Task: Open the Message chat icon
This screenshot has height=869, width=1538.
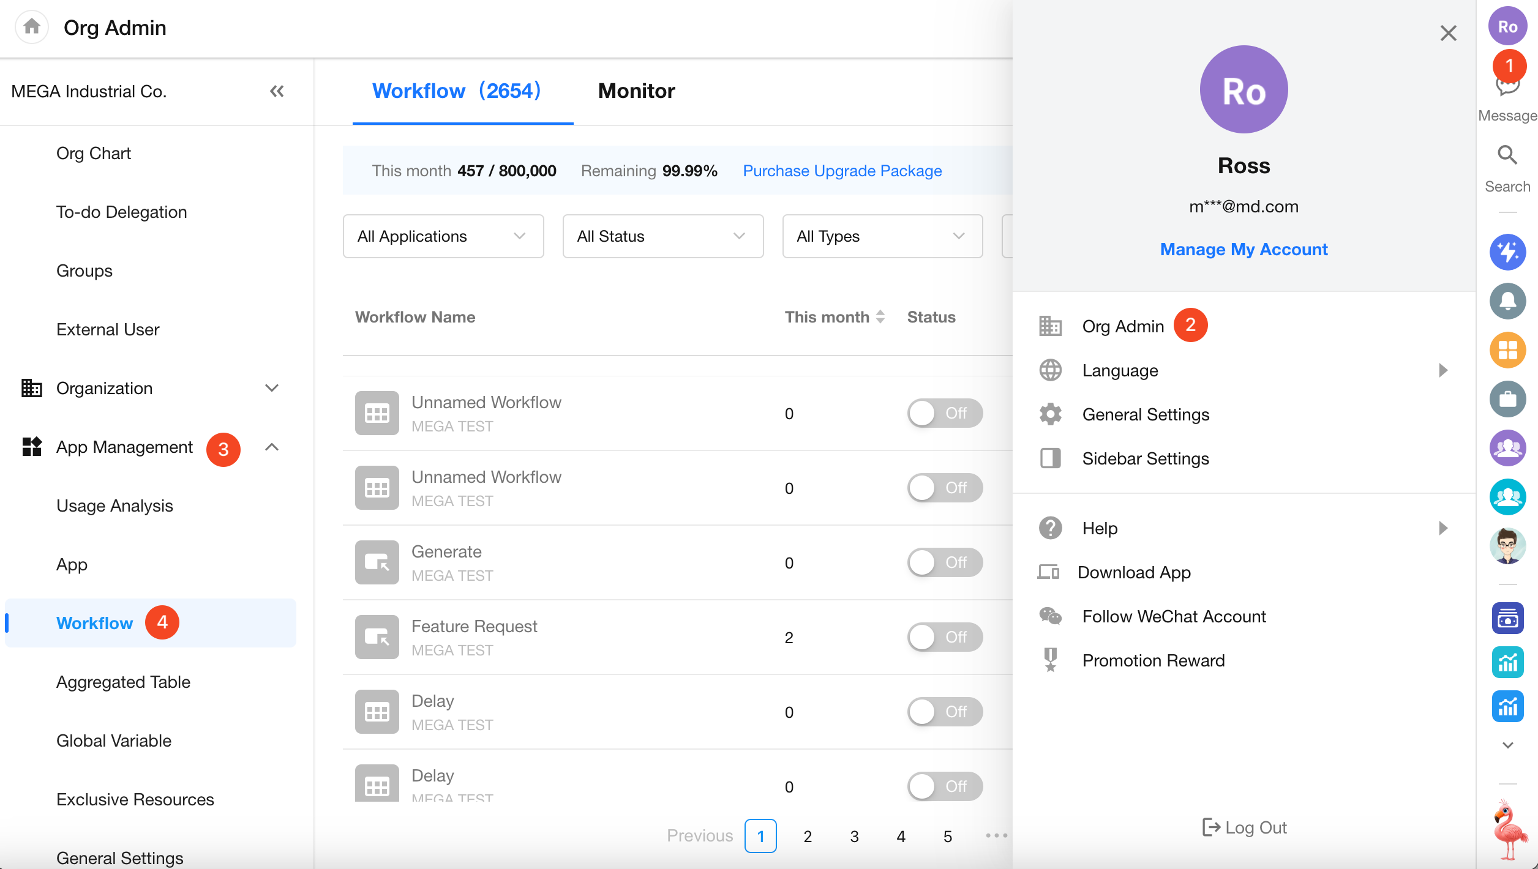Action: [x=1507, y=88]
